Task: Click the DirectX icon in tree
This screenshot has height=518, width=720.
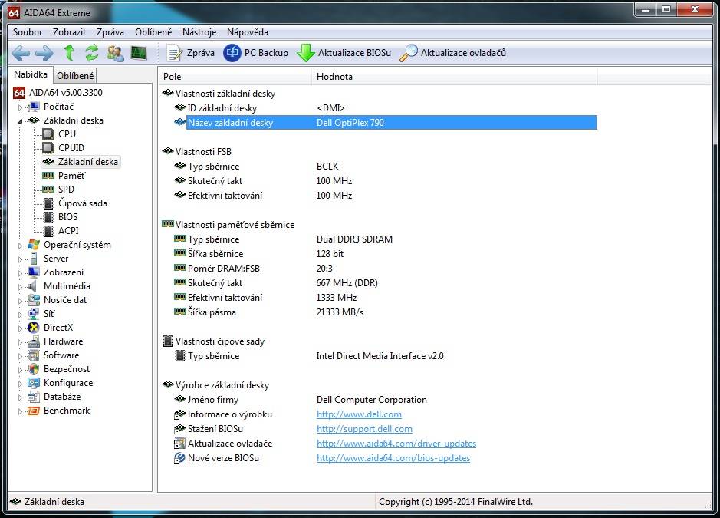Action: (x=34, y=327)
